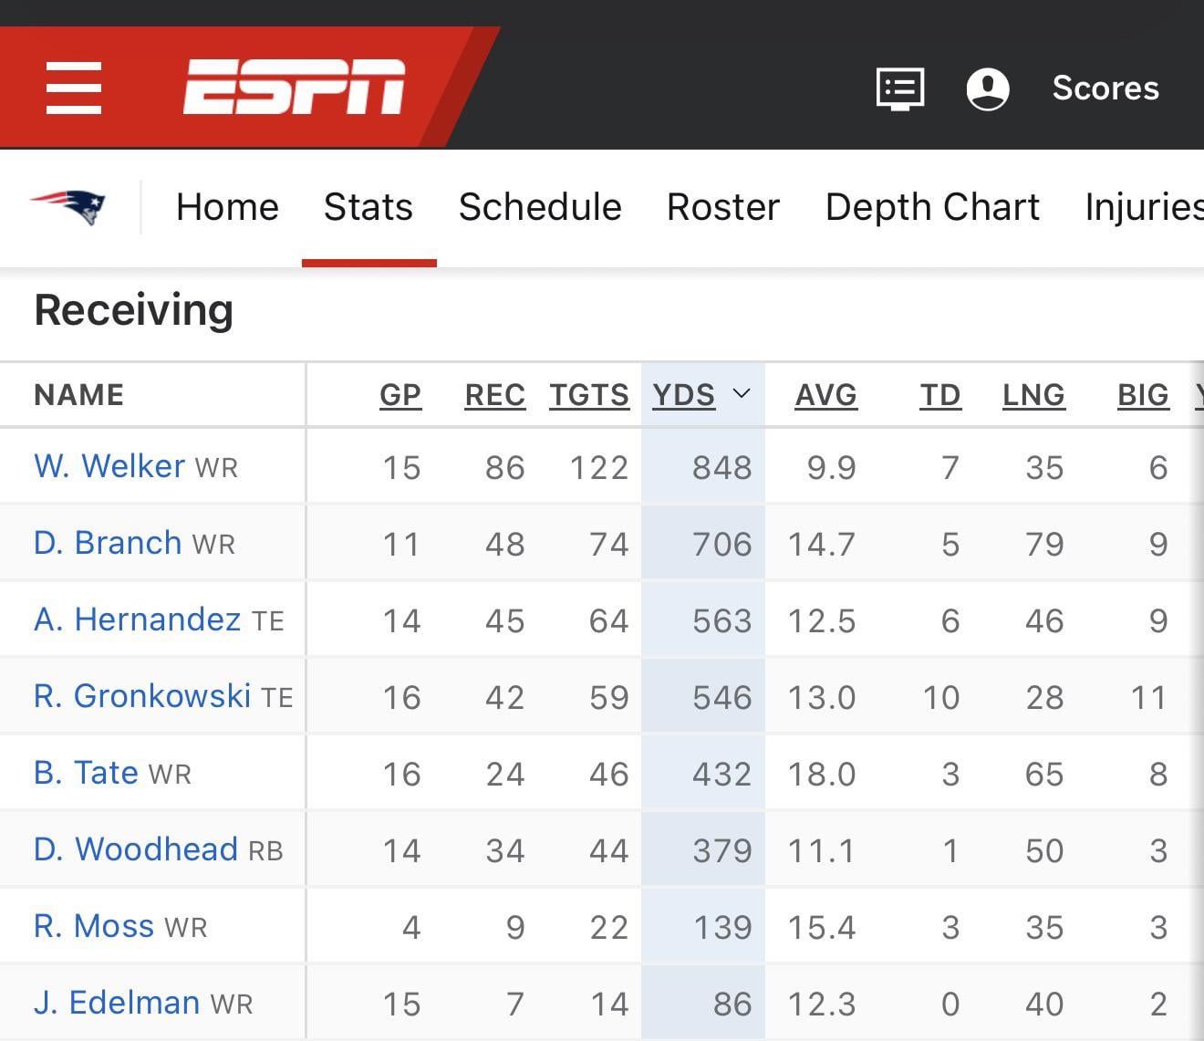Open the Scores link
Viewport: 1204px width, 1041px height.
tap(1105, 88)
